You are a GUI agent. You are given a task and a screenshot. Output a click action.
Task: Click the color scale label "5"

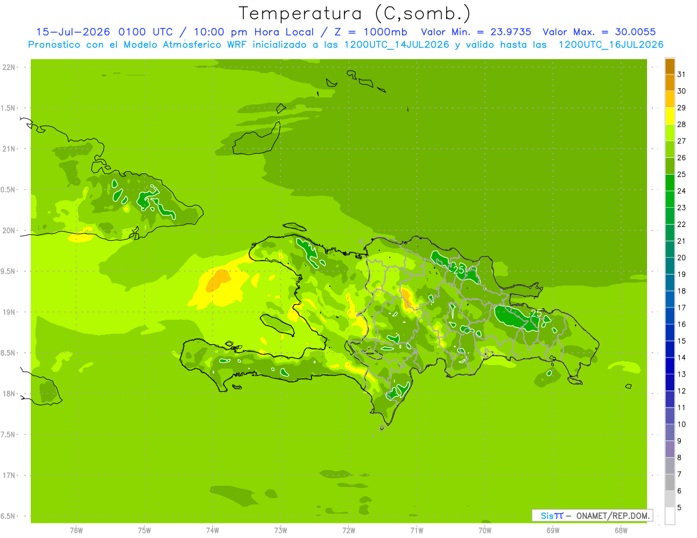(x=679, y=507)
